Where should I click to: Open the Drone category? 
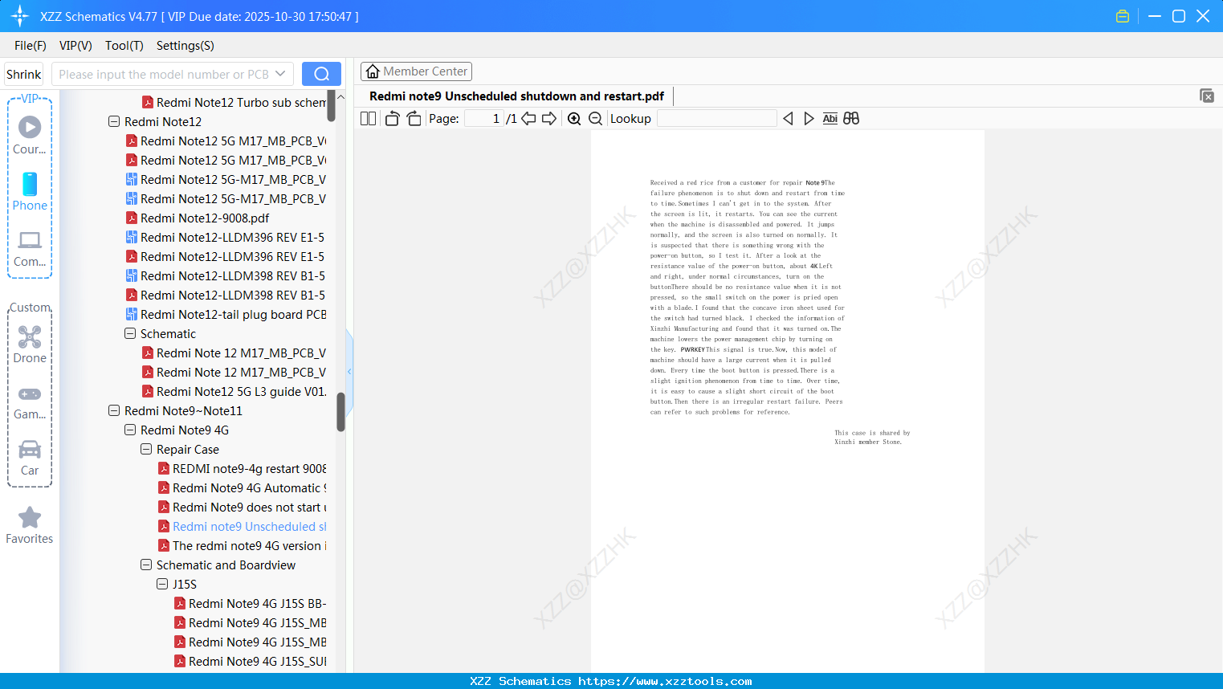click(x=30, y=344)
